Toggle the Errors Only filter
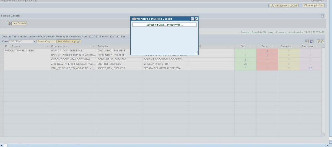The height and width of the screenshot is (147, 332). tap(46, 41)
